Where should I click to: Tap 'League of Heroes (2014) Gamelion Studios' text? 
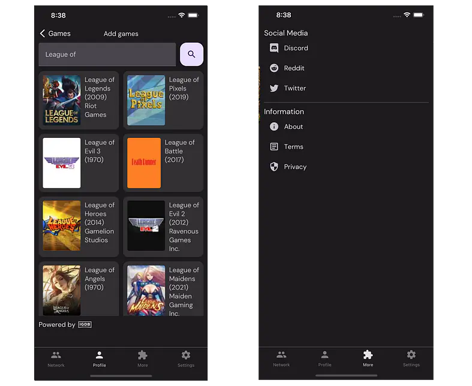click(100, 222)
